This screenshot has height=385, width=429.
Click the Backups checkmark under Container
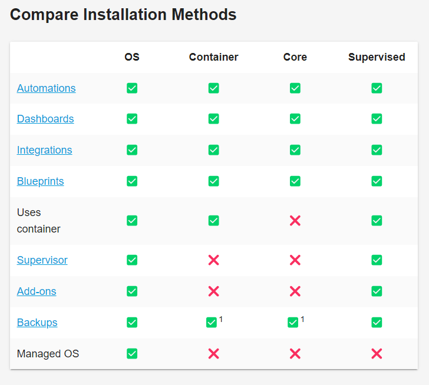pyautogui.click(x=212, y=323)
